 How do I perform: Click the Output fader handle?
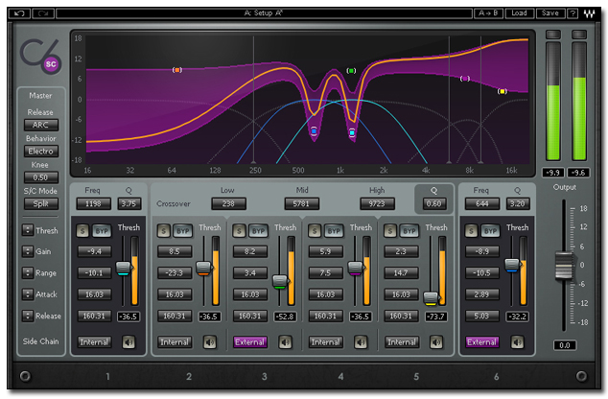click(564, 266)
